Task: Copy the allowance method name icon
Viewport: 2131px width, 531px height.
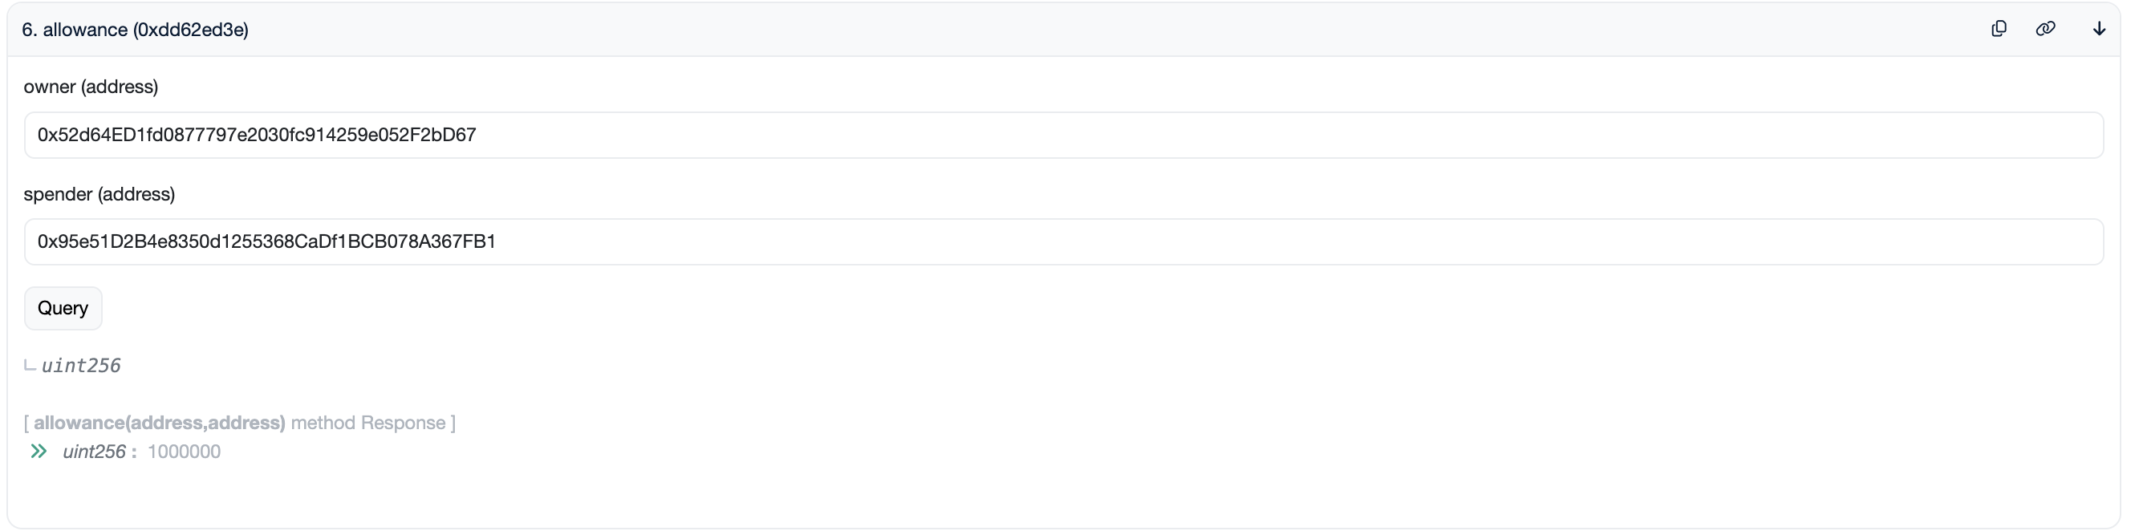Action: [1999, 29]
